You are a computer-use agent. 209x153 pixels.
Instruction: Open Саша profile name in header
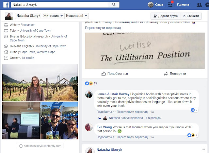(159, 5)
